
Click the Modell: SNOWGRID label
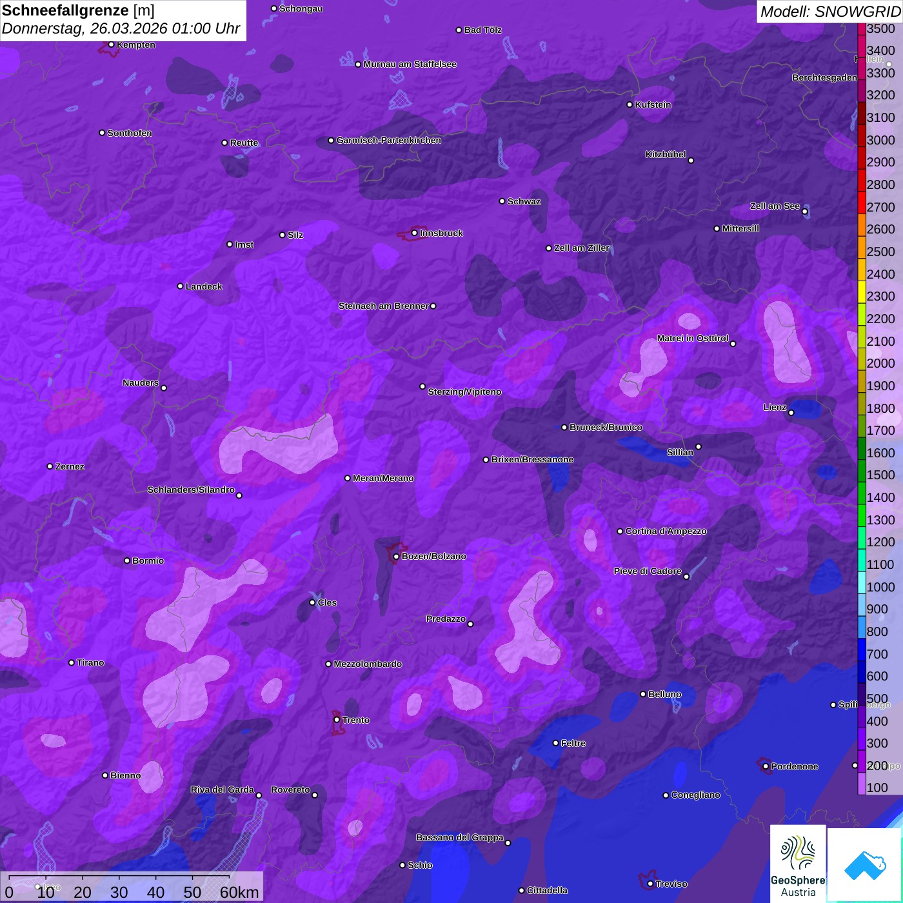[x=831, y=11]
